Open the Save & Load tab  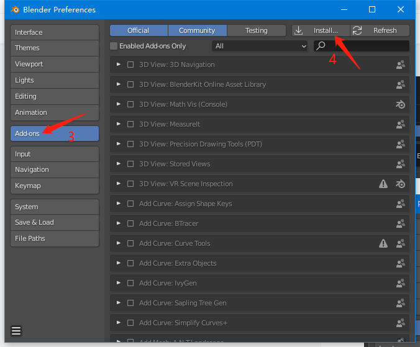[x=55, y=223]
